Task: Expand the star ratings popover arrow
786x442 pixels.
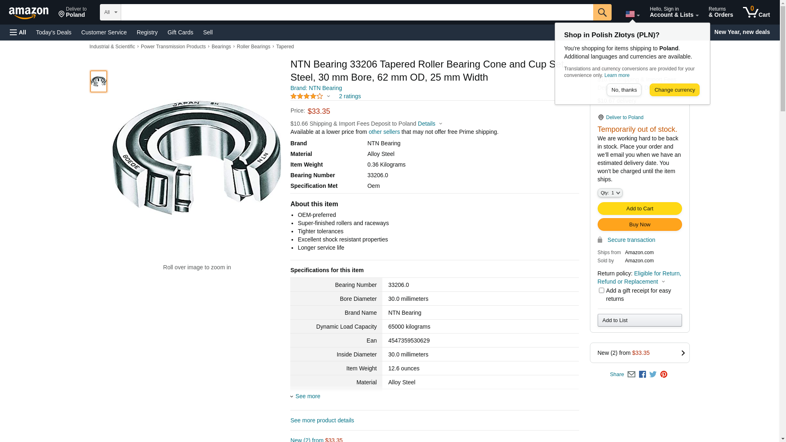Action: pos(328,97)
